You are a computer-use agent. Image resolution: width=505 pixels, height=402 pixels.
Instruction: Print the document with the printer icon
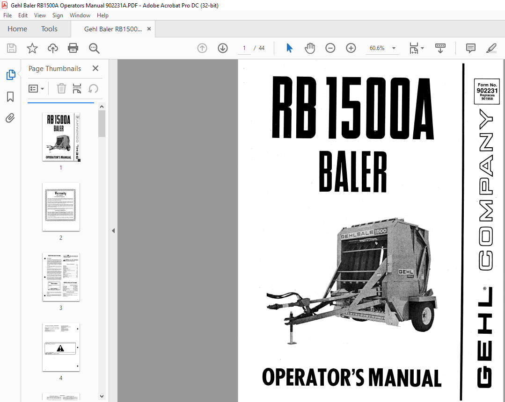pyautogui.click(x=73, y=48)
